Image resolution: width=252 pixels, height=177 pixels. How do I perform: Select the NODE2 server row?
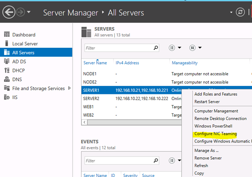(167, 82)
